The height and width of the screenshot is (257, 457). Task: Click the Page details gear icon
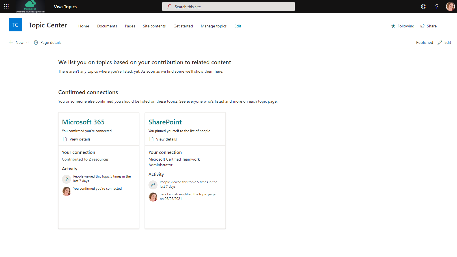point(36,42)
